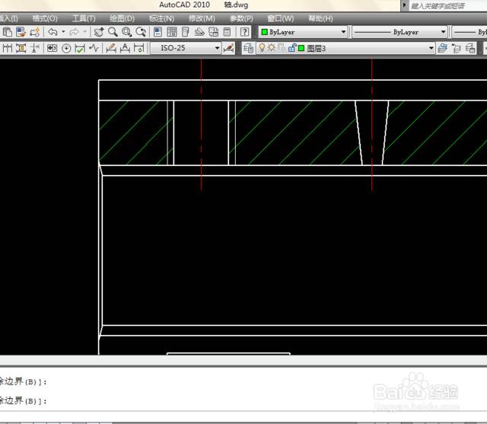Click the Help question mark icon
The width and height of the screenshot is (487, 424).
(x=244, y=32)
